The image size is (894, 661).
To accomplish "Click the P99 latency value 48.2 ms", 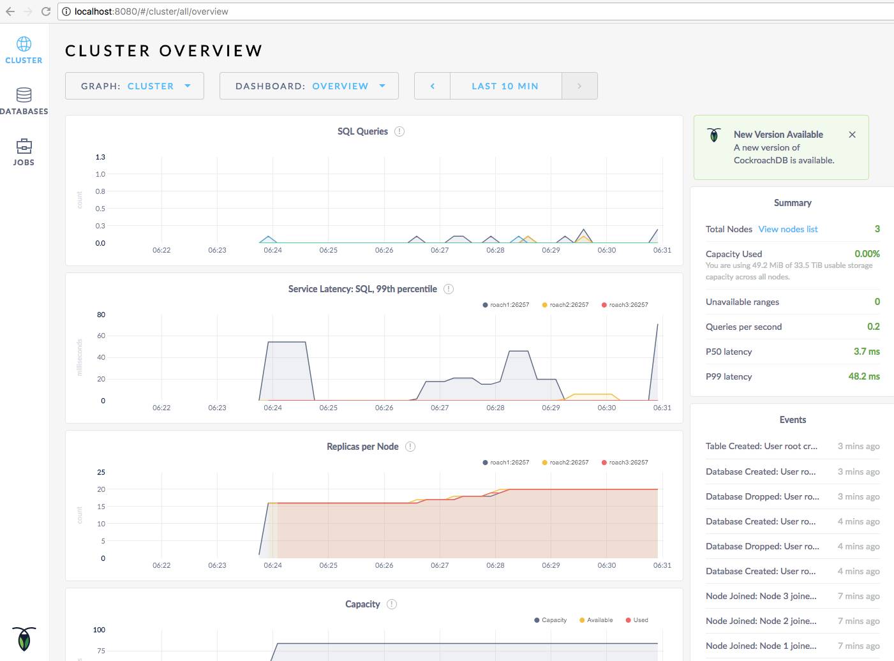I will tap(864, 376).
